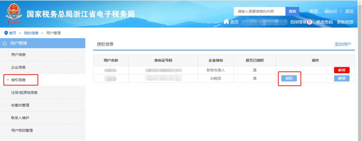Click 是 in the 财务负责人 row

(x=255, y=70)
